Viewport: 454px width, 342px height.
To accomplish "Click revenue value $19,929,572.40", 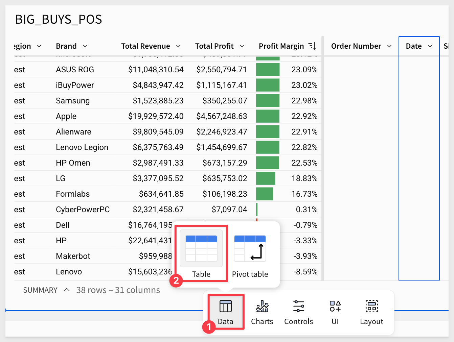I will (156, 116).
